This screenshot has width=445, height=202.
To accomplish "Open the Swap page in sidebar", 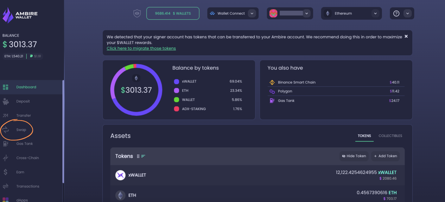I will point(31,130).
